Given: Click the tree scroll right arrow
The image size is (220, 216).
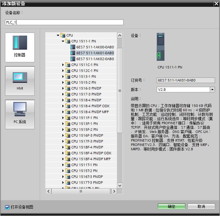Looking at the screenshot, I should point(114,191).
